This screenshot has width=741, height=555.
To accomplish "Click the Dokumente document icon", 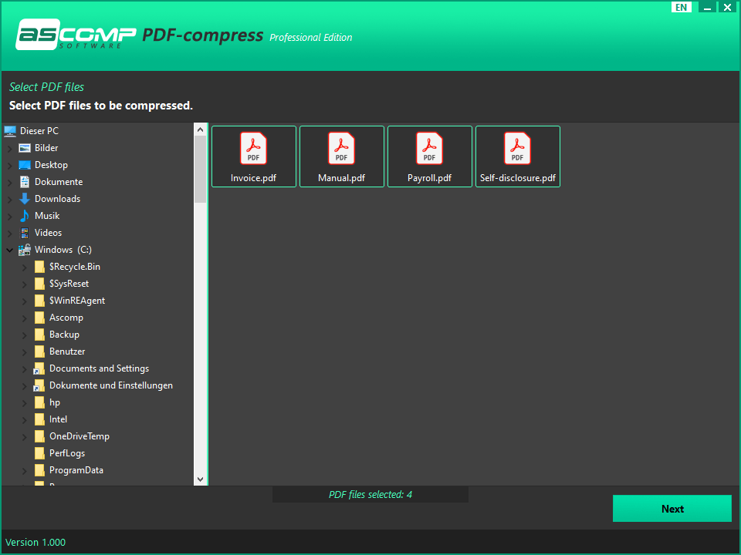I will 25,182.
